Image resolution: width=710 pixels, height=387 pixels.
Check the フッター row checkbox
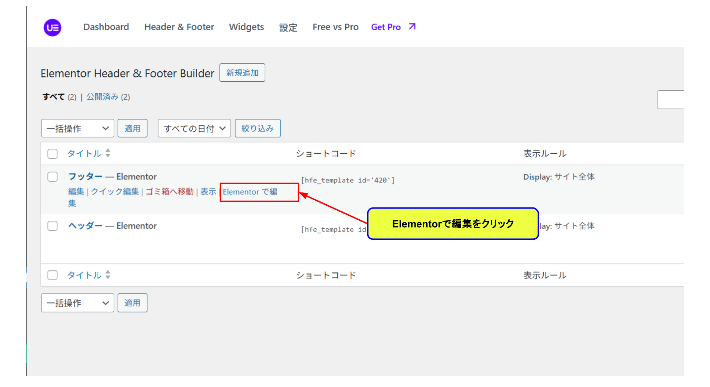point(53,177)
